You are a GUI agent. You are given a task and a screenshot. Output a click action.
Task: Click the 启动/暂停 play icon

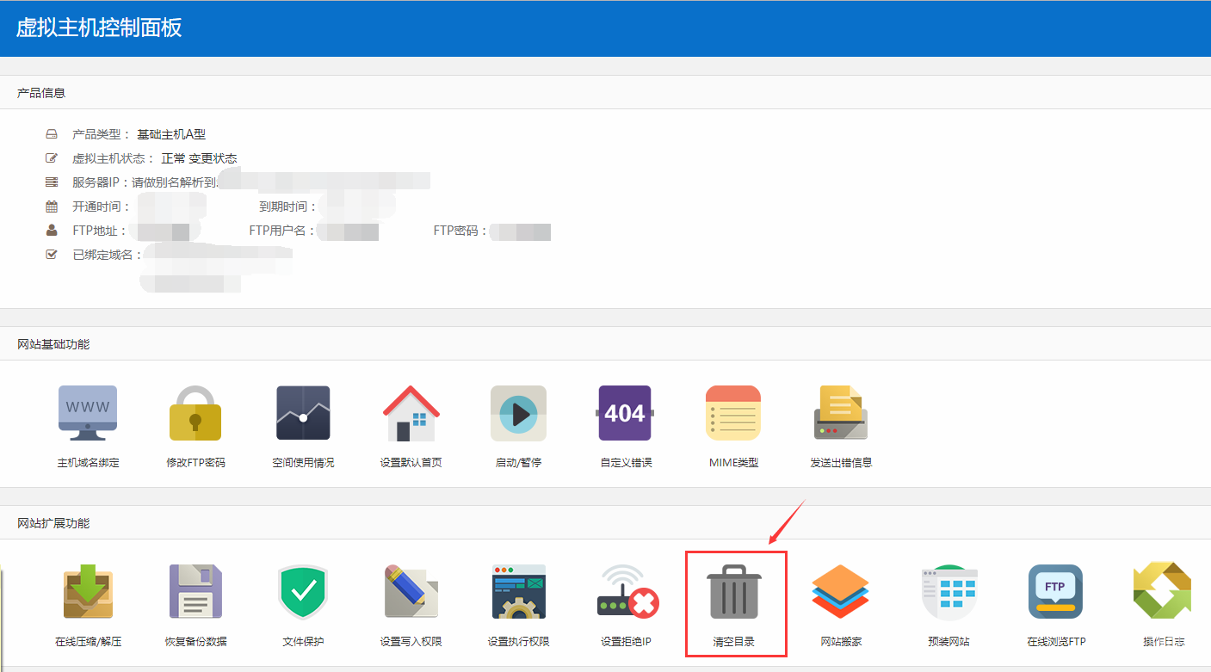(518, 414)
